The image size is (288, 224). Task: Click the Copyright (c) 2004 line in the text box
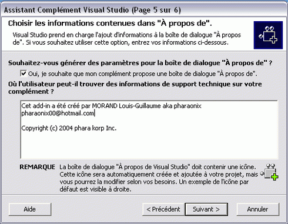pos(69,128)
